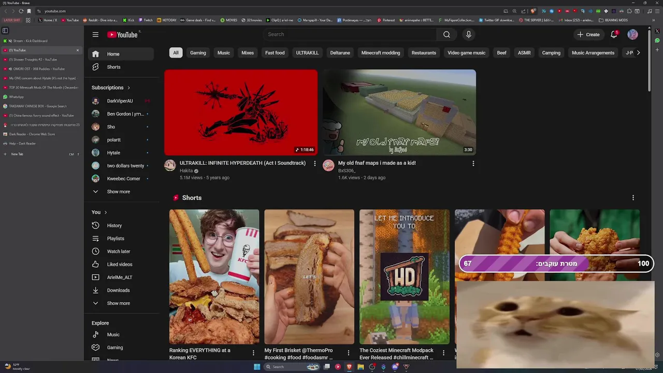Open Brave Shields lion icon
Screen dimensions: 663x373
tap(533, 11)
